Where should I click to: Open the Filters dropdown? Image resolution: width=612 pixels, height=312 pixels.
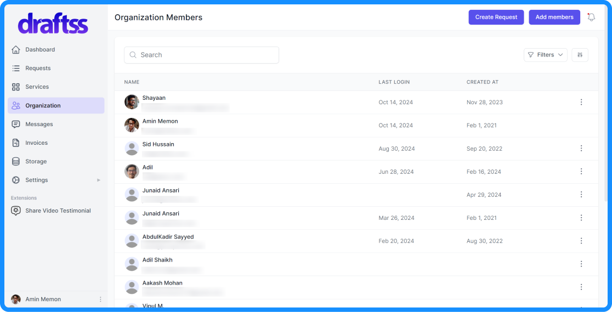pyautogui.click(x=545, y=55)
